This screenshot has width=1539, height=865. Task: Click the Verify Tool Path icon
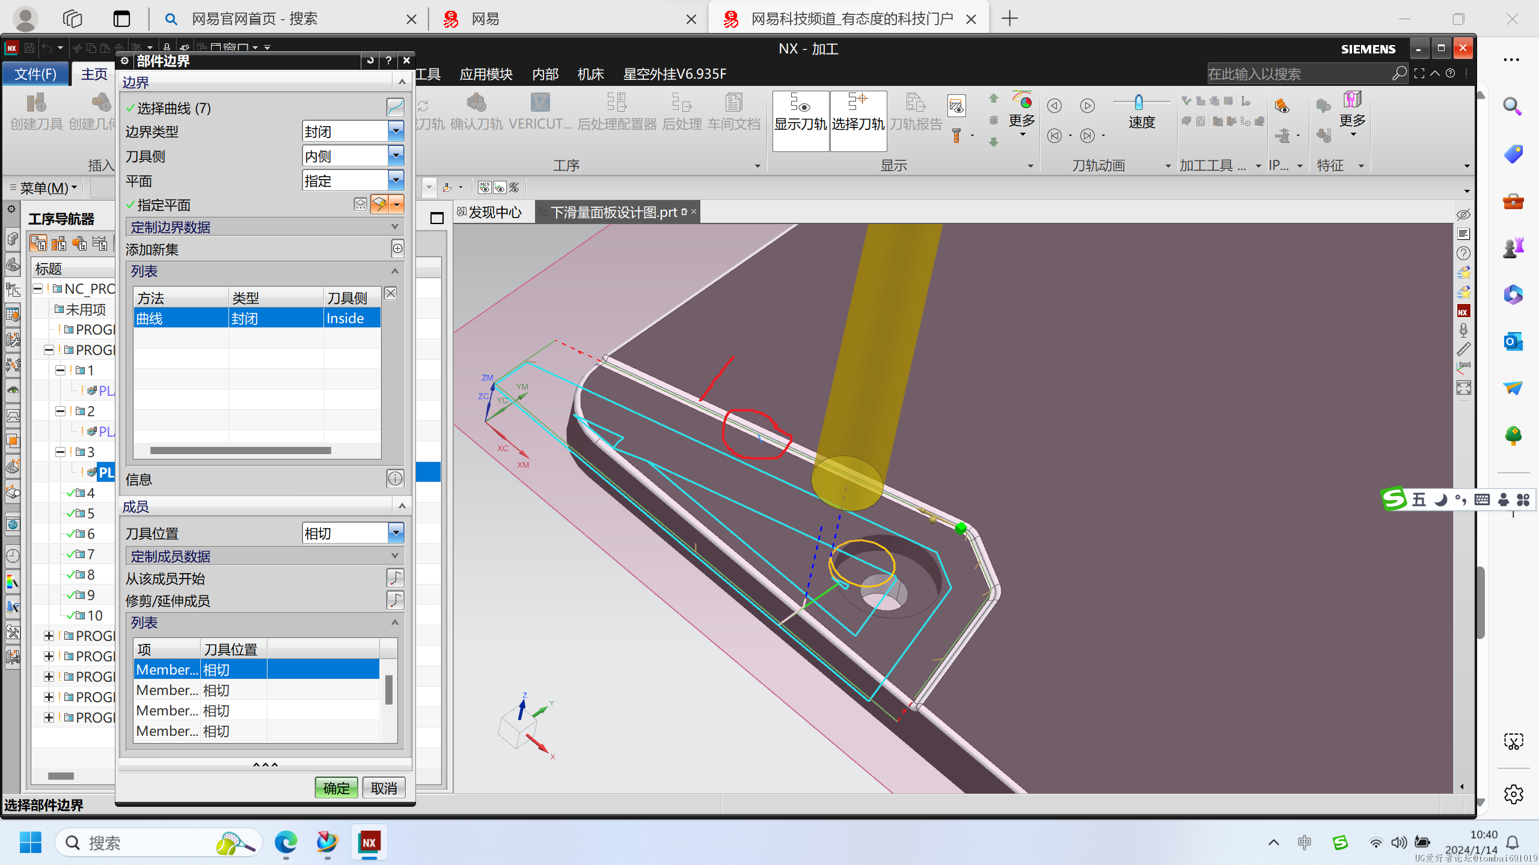pos(476,112)
